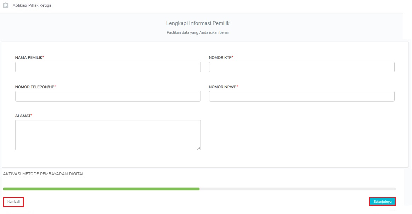Click the gray unfilled part of progress bar

(297, 189)
